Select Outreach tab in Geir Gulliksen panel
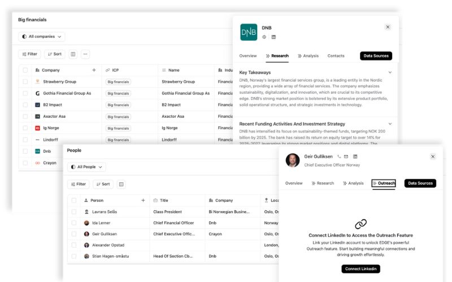 [384, 183]
